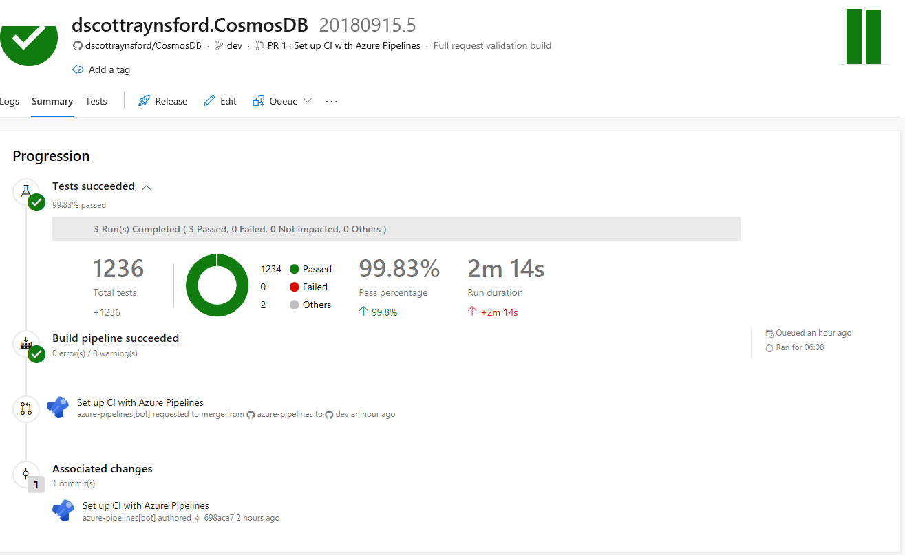Click the green build history bar chart
Screen dimensions: 905x555
[x=863, y=37]
